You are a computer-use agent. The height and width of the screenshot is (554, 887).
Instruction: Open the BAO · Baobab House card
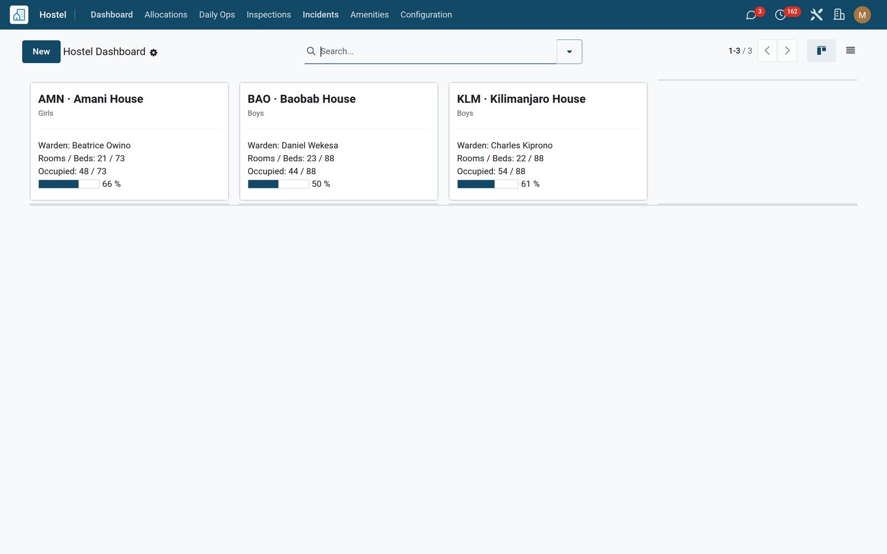pos(339,141)
